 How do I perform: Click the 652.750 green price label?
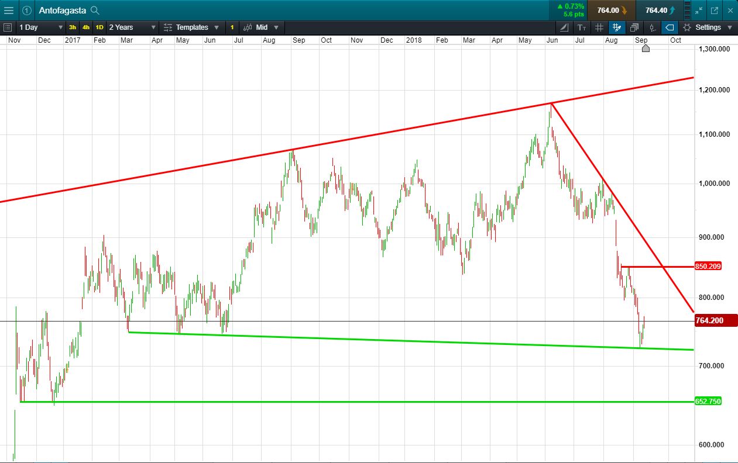(x=708, y=401)
